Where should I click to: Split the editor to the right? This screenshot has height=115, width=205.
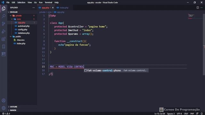[198, 8]
